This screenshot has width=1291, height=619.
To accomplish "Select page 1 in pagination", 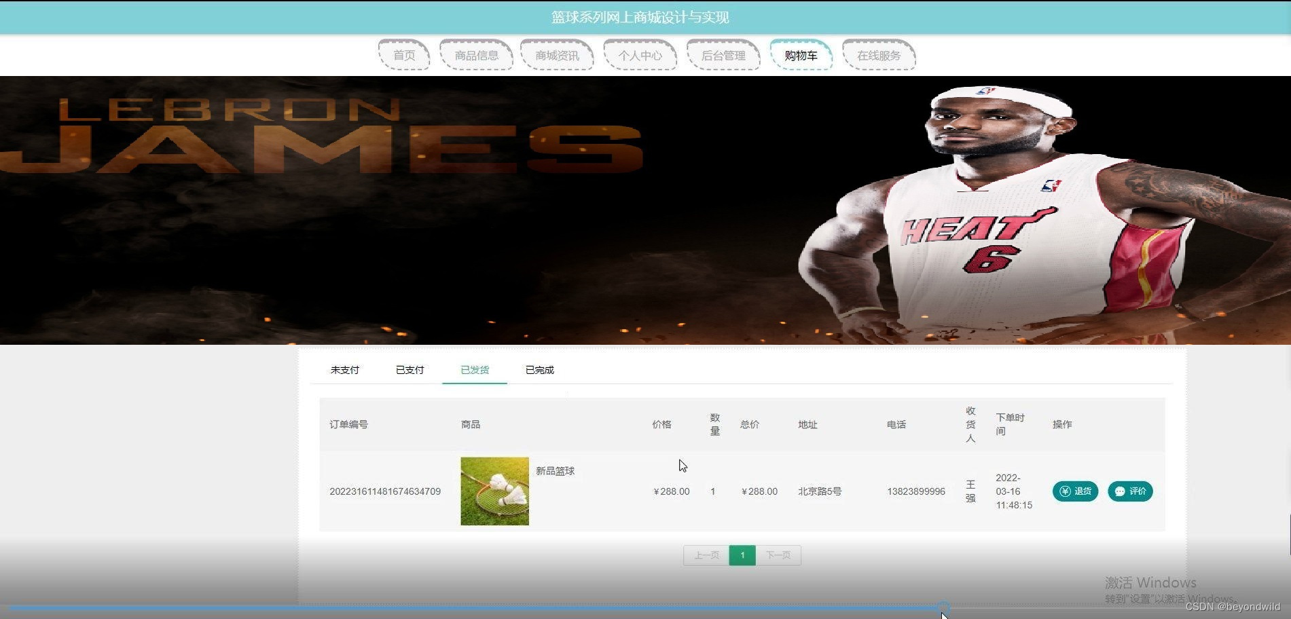I will click(742, 555).
